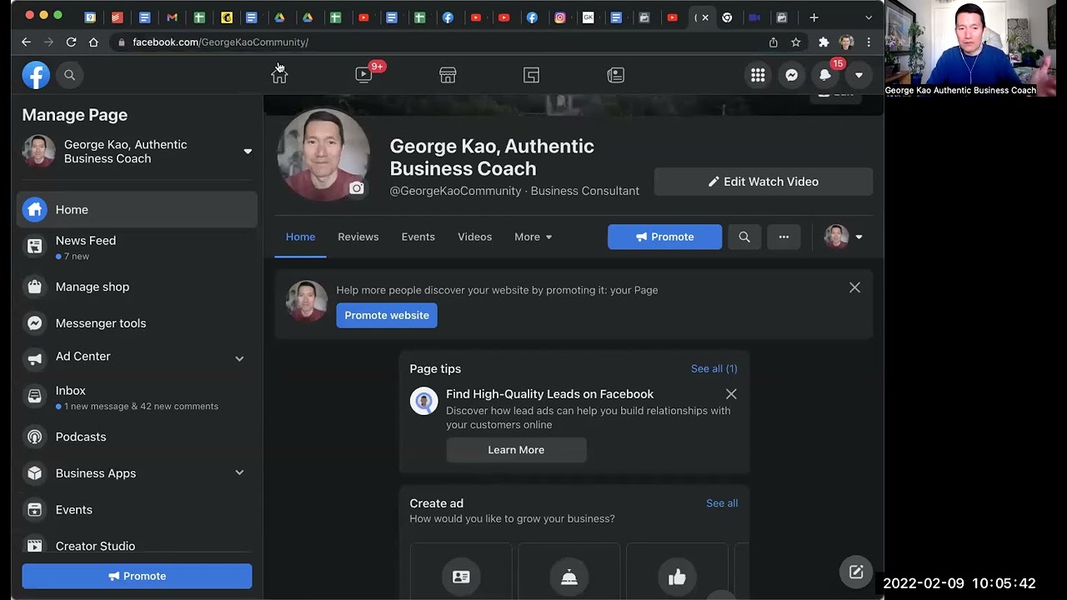Viewport: 1067px width, 600px height.
Task: Click the page search magnifier button
Action: pyautogui.click(x=744, y=237)
